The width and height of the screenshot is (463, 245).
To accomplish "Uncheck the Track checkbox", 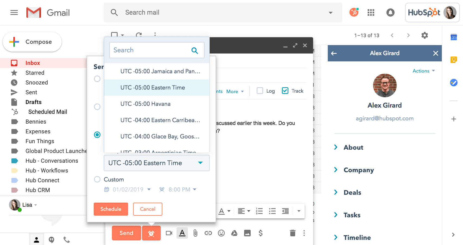I will click(285, 91).
